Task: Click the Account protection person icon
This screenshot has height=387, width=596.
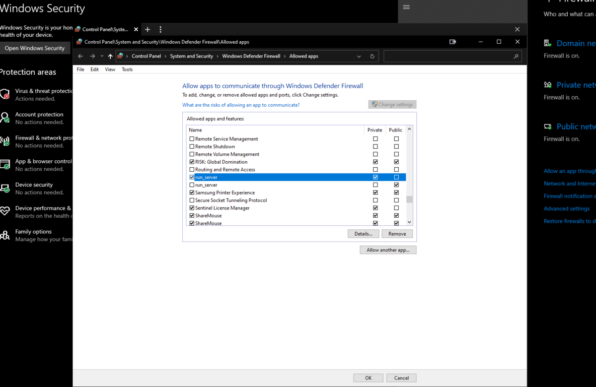Action: (5, 118)
